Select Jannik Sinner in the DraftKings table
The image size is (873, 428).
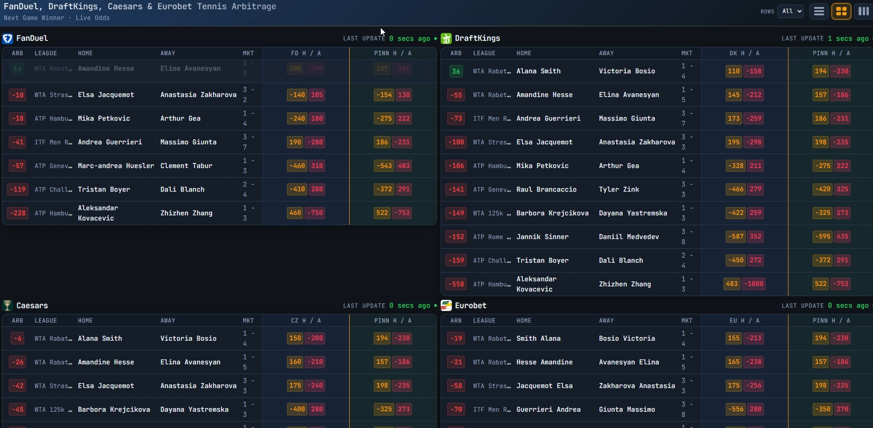(542, 237)
